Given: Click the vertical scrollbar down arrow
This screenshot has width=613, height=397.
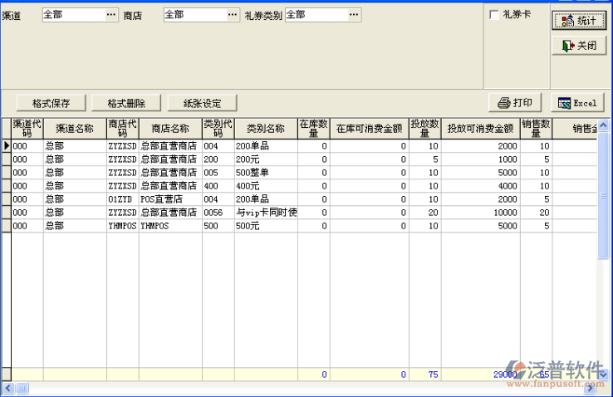Looking at the screenshot, I should click(x=602, y=375).
